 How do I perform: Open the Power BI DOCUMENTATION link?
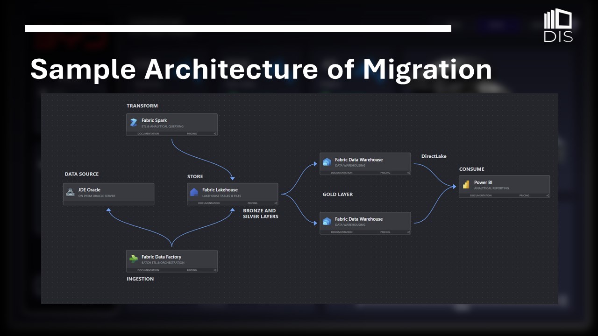481,196
